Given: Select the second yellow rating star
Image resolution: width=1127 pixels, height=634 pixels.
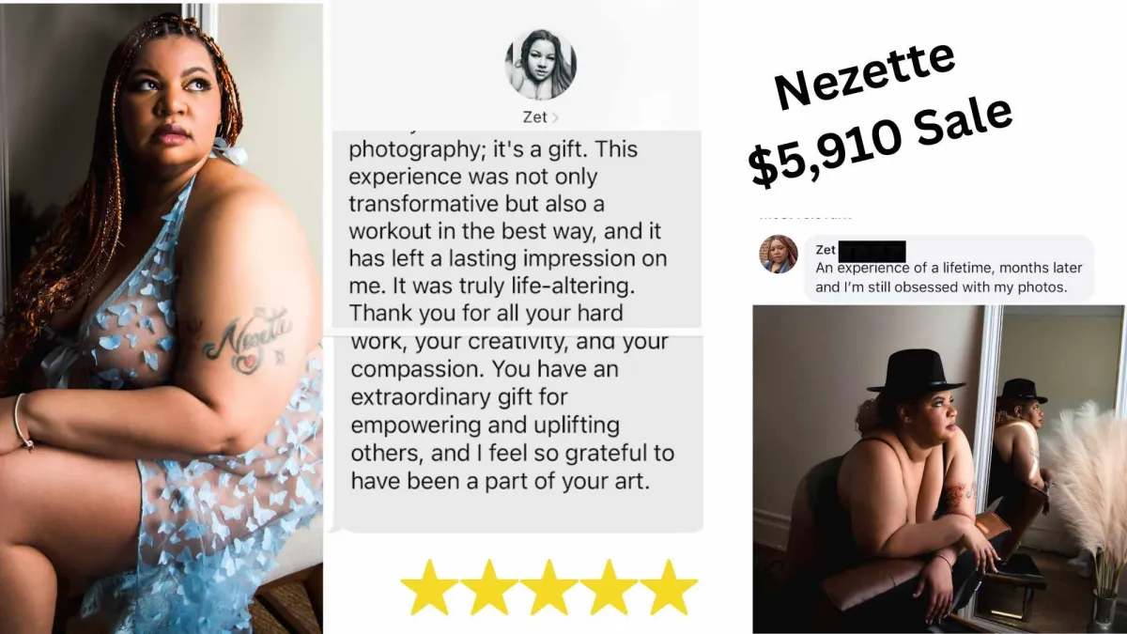Looking at the screenshot, I should [489, 587].
